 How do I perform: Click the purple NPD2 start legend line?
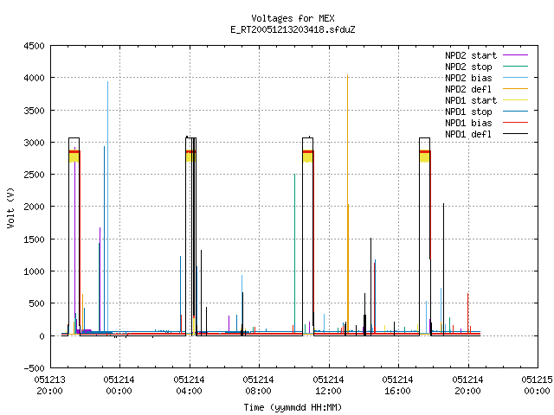[x=516, y=55]
